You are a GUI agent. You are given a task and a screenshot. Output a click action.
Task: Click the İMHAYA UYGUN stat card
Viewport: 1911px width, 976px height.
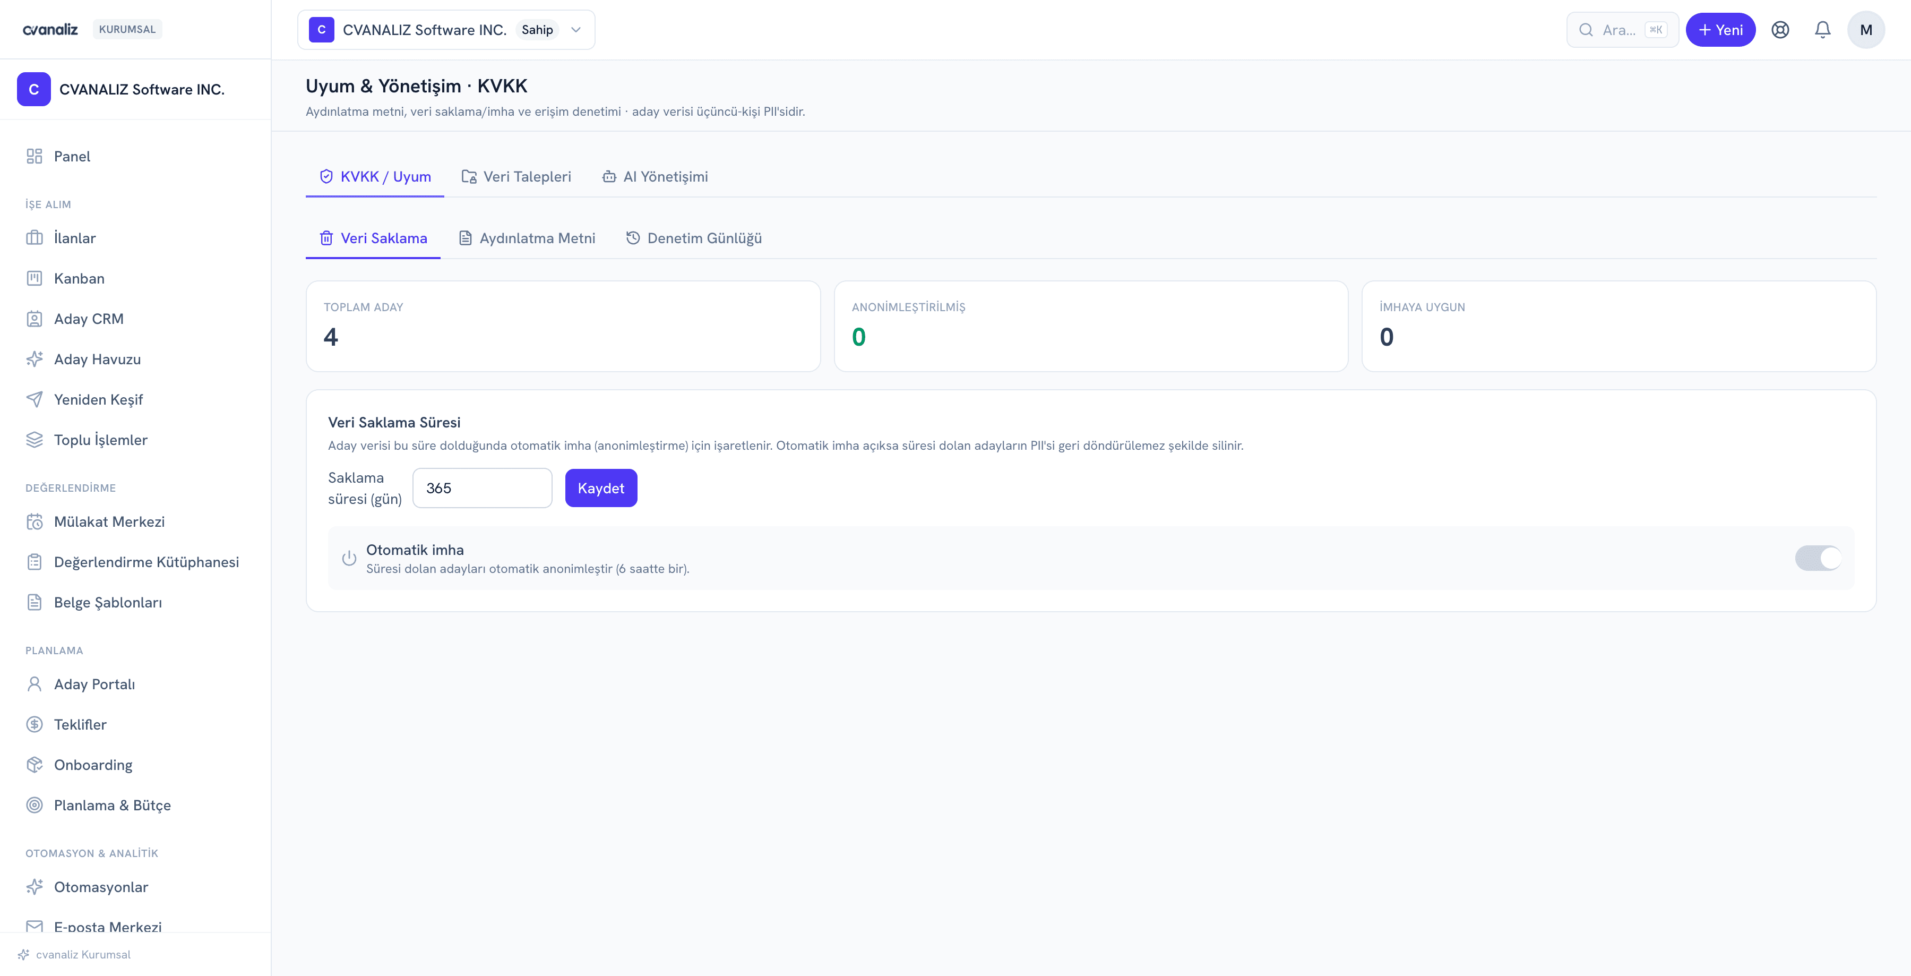1619,326
